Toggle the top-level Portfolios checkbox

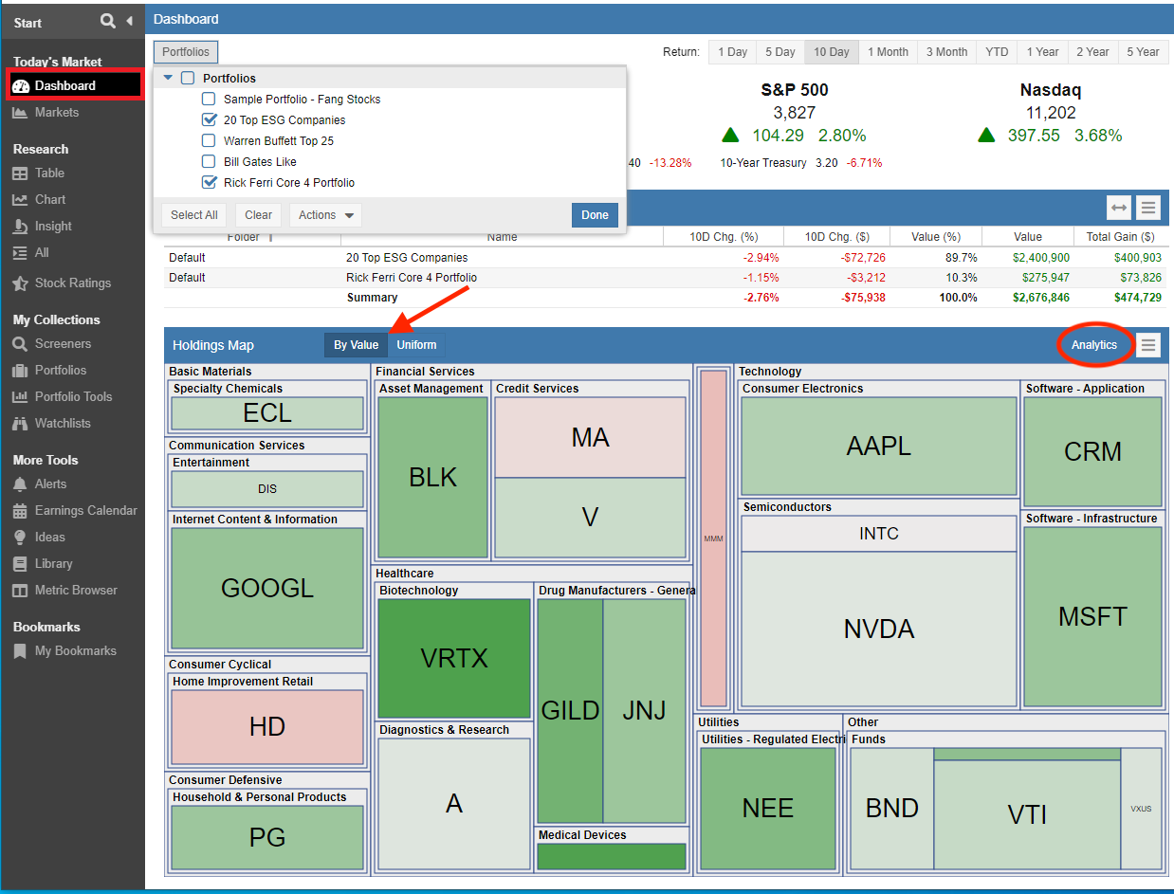[188, 79]
